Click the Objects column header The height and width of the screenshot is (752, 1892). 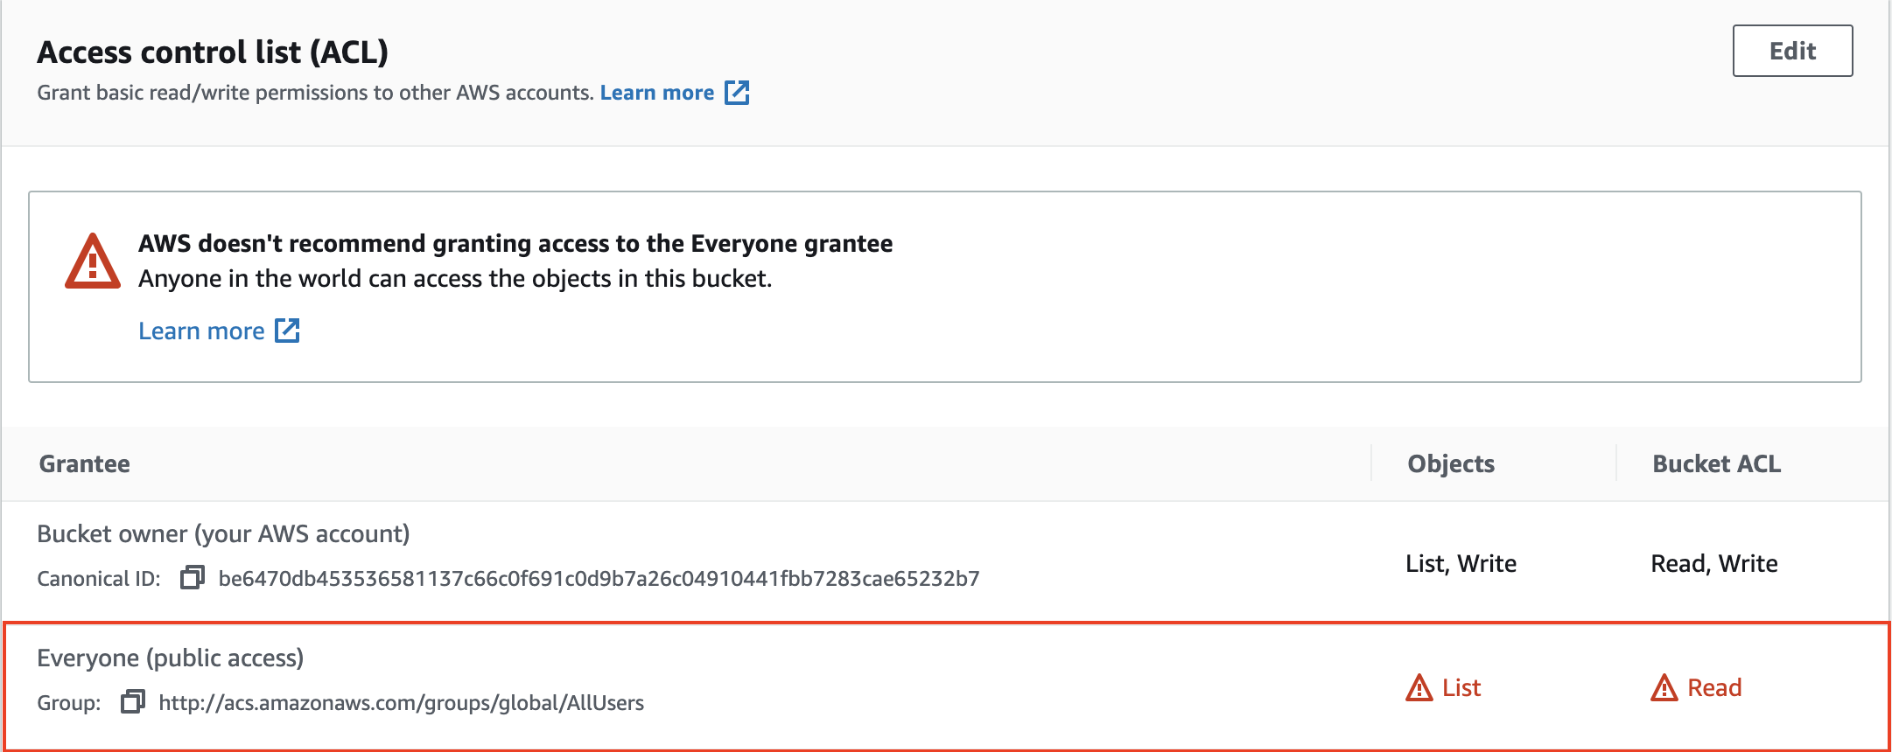click(1450, 463)
